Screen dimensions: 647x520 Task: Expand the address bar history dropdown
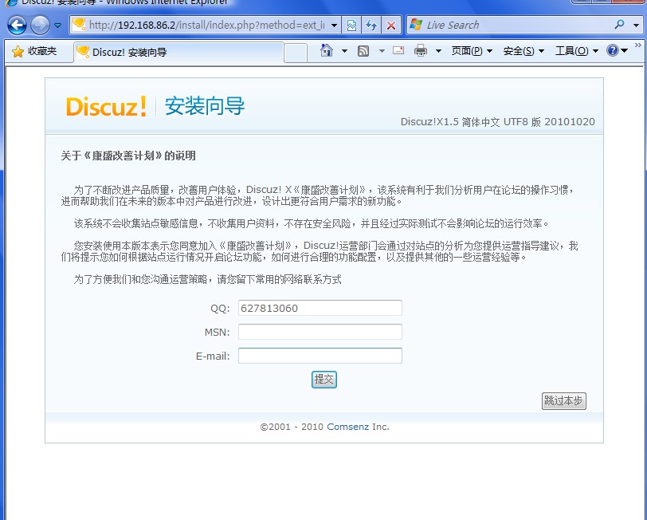pyautogui.click(x=334, y=26)
